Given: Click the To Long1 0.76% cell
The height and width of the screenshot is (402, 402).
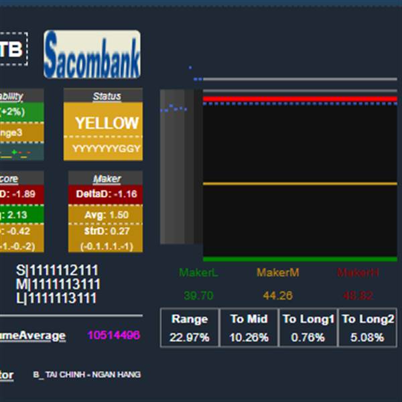Looking at the screenshot, I should (x=308, y=328).
